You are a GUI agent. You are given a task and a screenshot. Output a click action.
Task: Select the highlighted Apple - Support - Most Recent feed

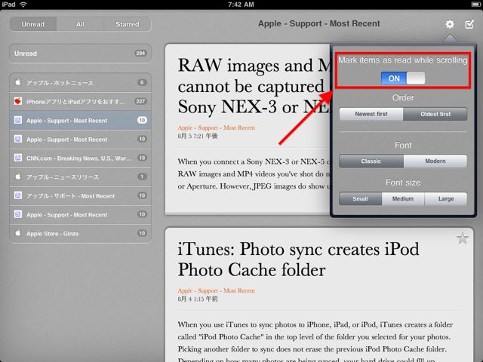point(81,121)
